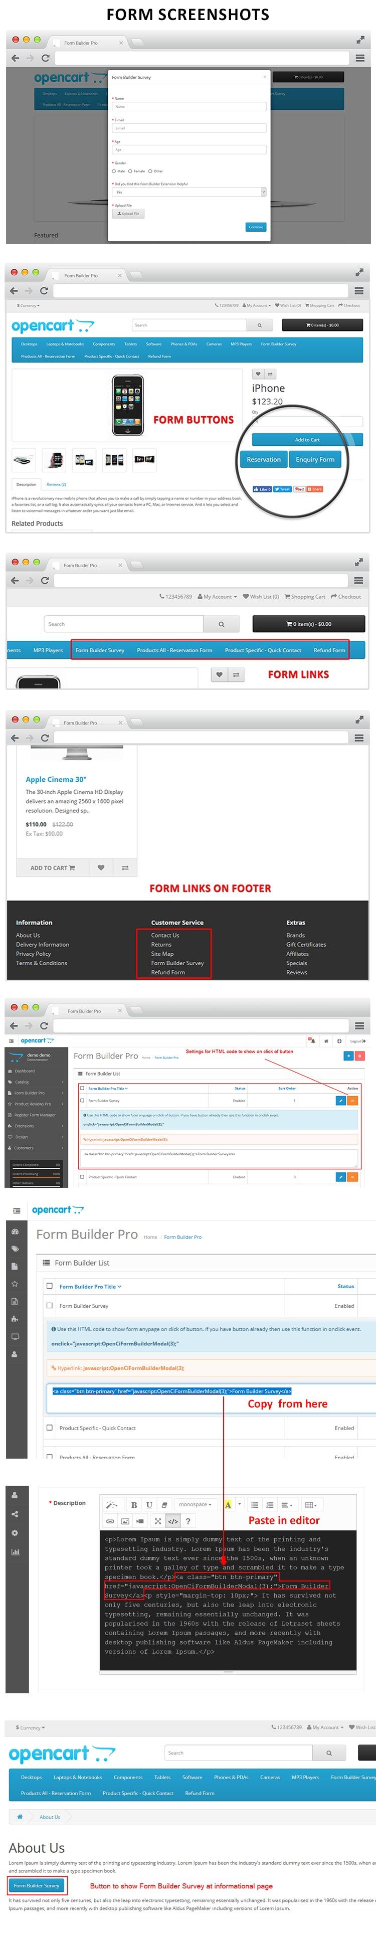
Task: Switch editor to code view
Action: 173,1521
